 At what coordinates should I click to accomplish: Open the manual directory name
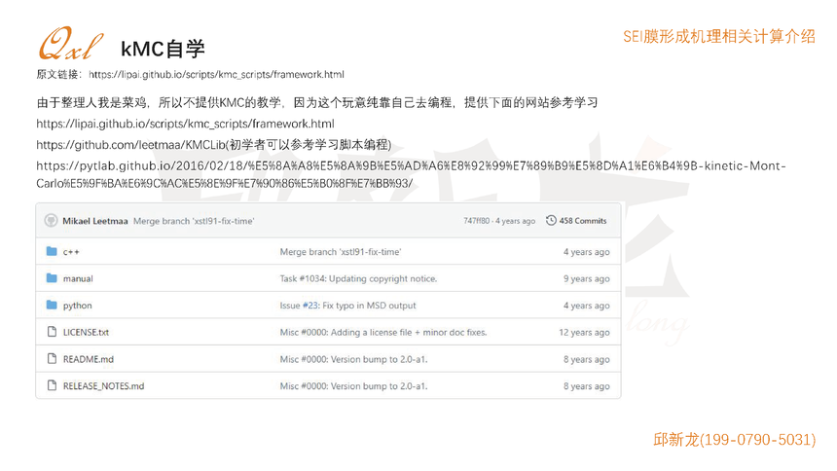click(x=78, y=278)
